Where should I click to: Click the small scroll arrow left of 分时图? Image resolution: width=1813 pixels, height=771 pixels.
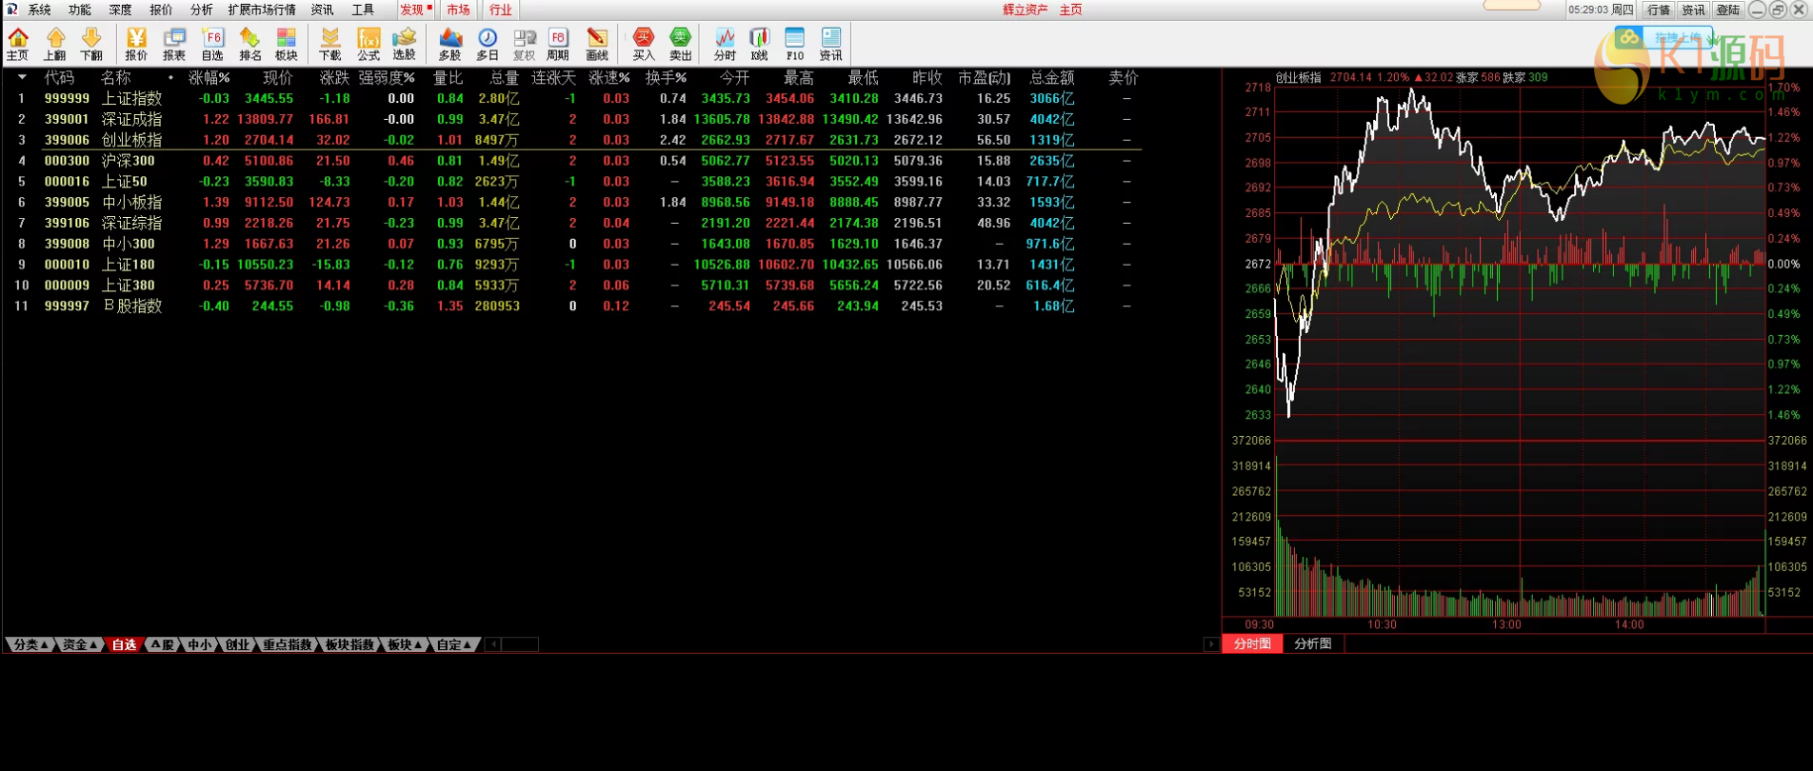pos(1211,644)
